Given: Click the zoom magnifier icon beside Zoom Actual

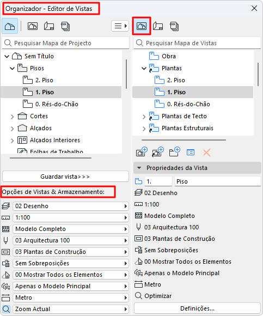Looking at the screenshot, I should 6,309.
